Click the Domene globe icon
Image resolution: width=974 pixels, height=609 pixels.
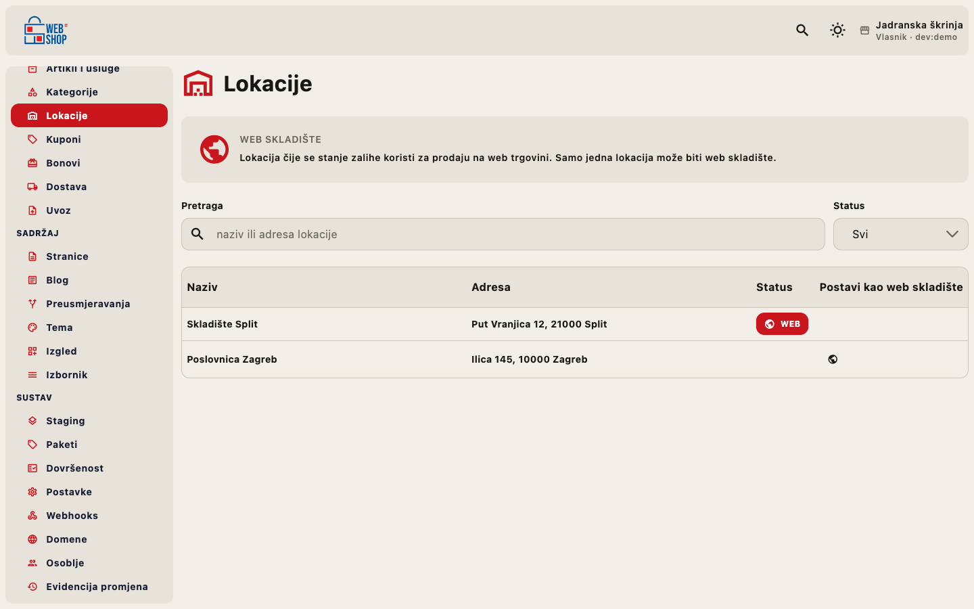[32, 539]
